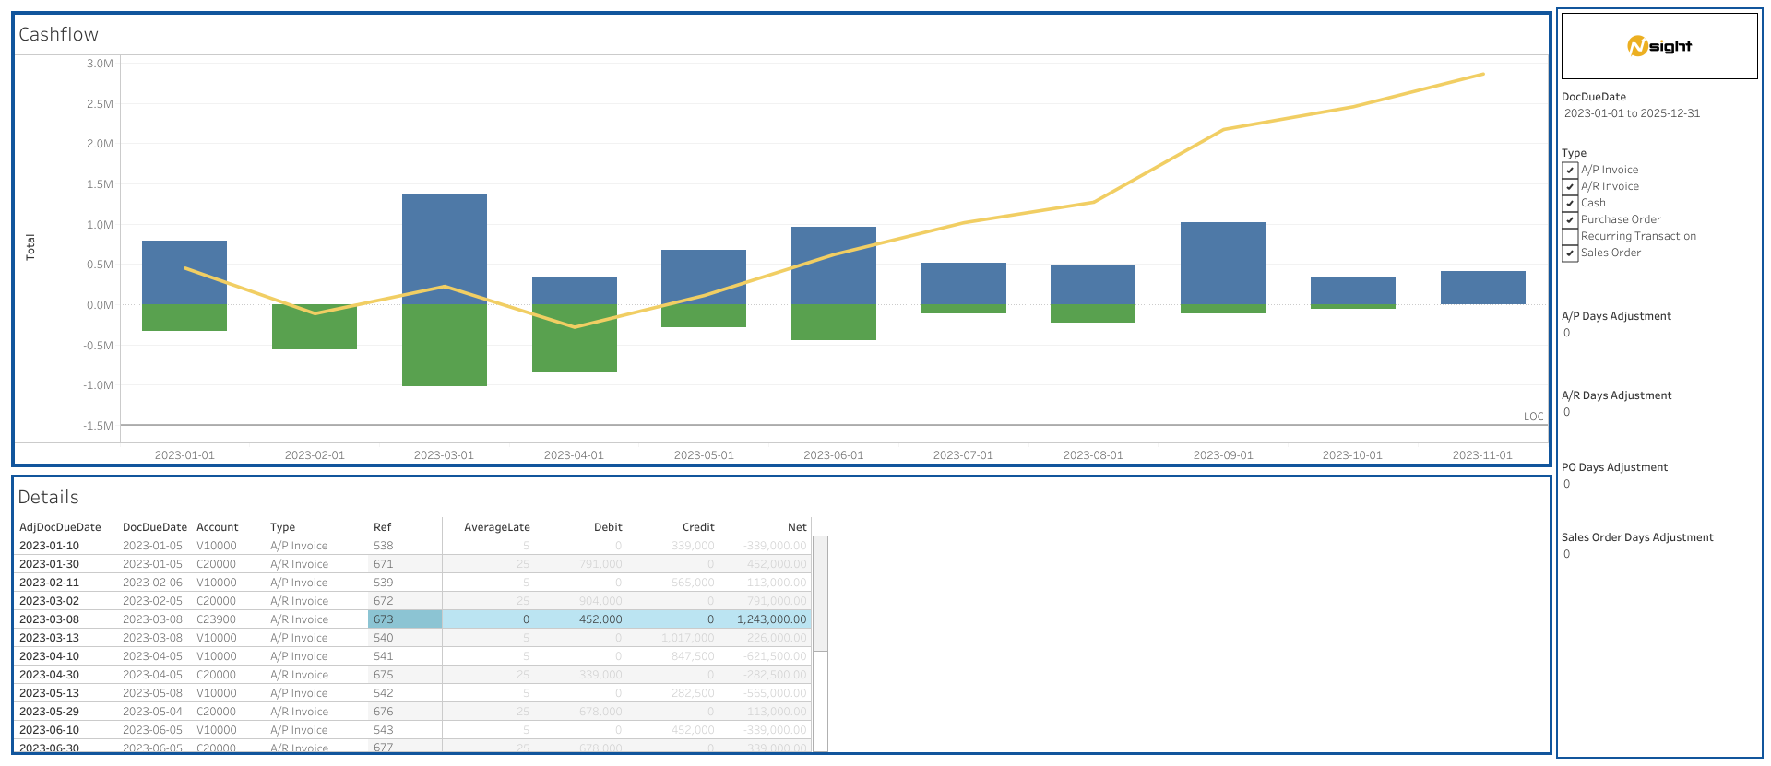Click the Sales Order Days Adjustment value
Image resolution: width=1771 pixels, height=766 pixels.
[1567, 554]
